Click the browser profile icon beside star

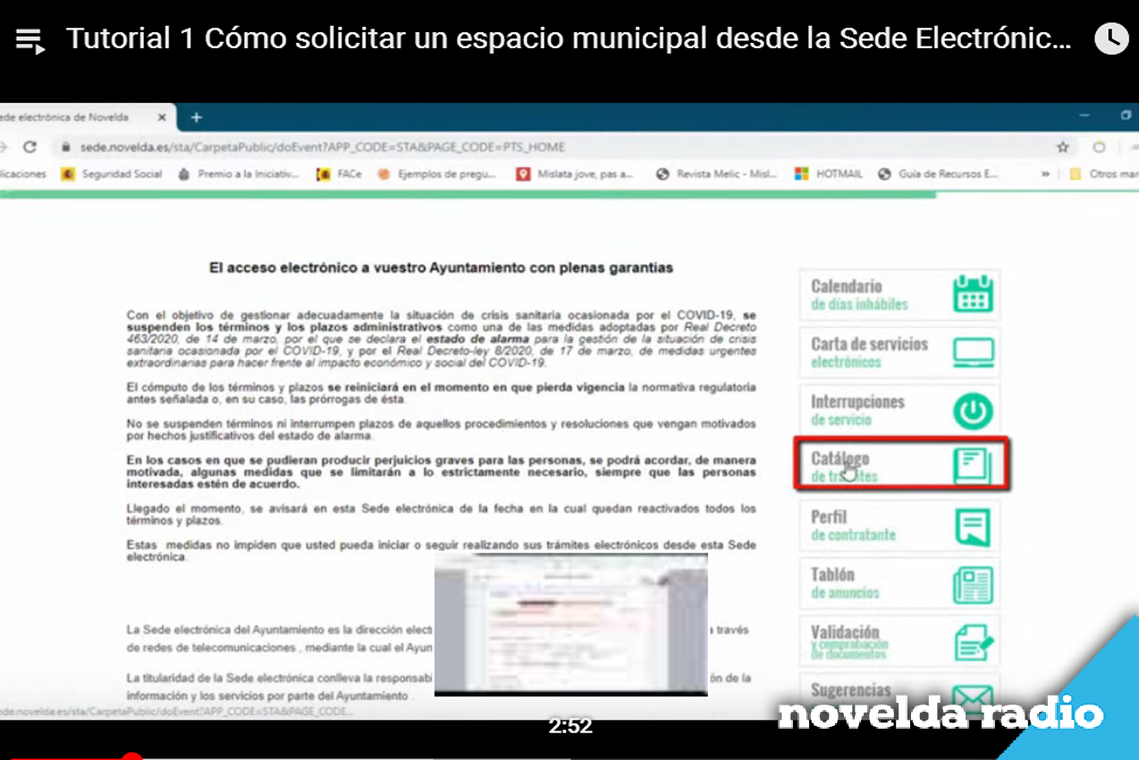point(1099,147)
